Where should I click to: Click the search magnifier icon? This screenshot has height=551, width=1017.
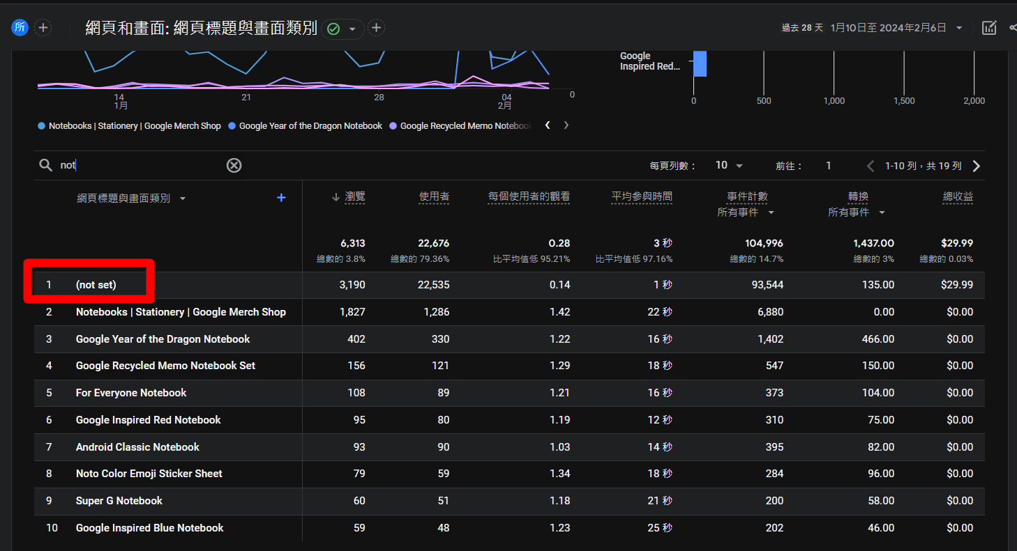(x=45, y=165)
